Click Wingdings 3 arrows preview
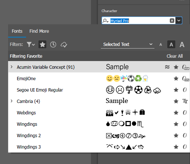The image size is (190, 164). [125, 147]
